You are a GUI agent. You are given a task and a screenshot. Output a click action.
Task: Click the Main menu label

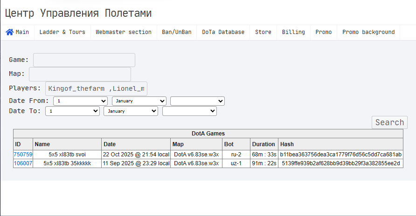[22, 32]
